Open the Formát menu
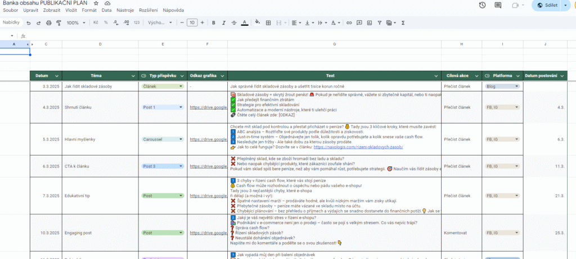This screenshot has width=576, height=259. tap(89, 11)
